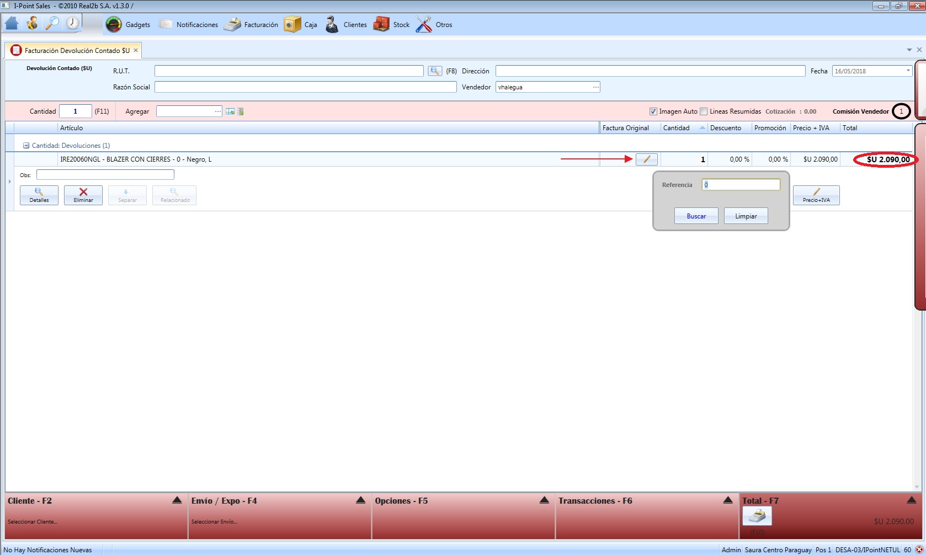
Task: Click the Razón Social input field
Action: coord(306,87)
